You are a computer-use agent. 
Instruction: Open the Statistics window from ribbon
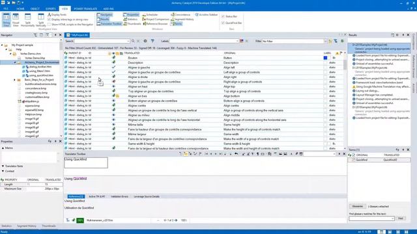[130, 19]
